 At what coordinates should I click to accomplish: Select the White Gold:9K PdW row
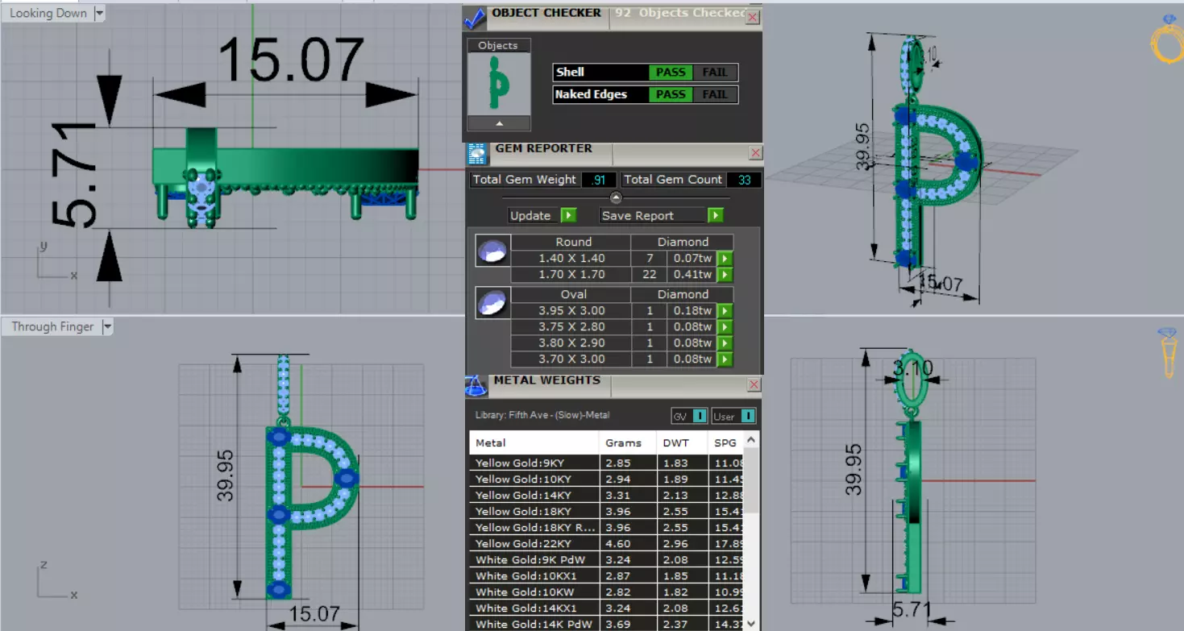click(608, 560)
